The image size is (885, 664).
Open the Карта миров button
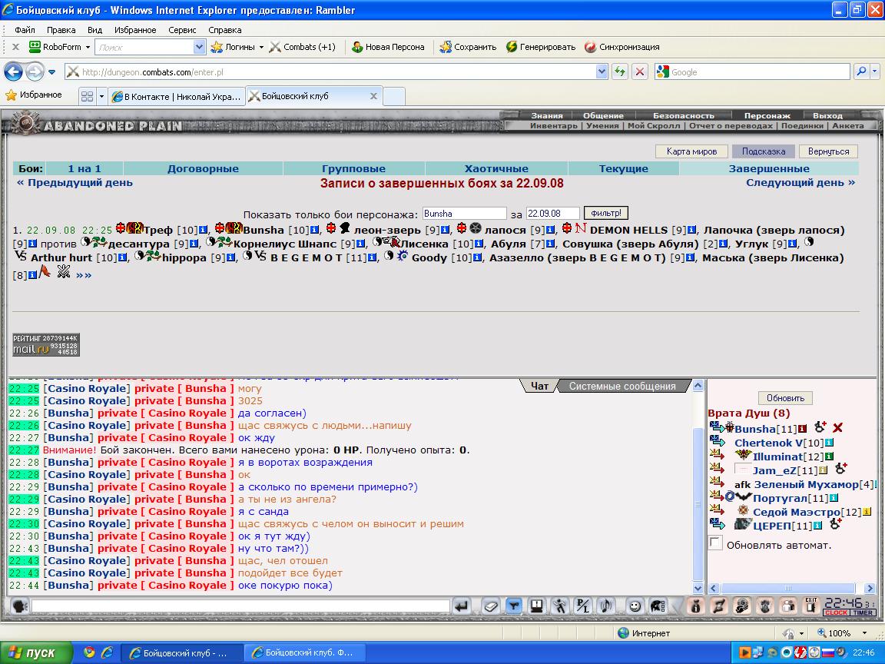(691, 151)
